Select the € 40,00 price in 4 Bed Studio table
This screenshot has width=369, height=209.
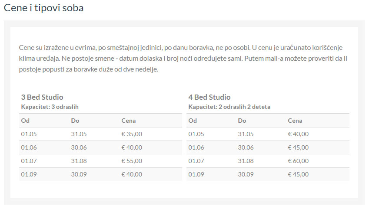(298, 134)
